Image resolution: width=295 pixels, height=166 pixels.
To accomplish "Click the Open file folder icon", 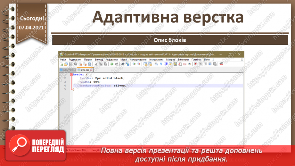I will click(66, 64).
